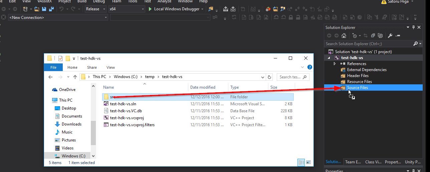Open the Solution Explorer search options arrow

click(420, 43)
